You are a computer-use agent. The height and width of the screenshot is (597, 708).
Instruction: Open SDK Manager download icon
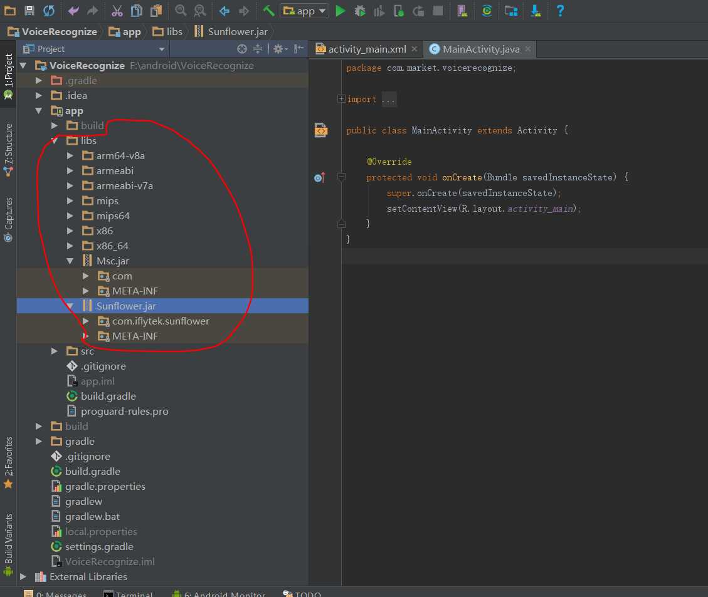536,11
